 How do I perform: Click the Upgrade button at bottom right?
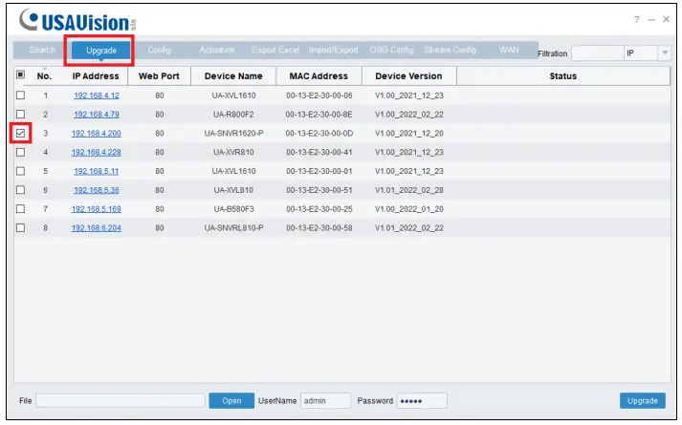643,401
